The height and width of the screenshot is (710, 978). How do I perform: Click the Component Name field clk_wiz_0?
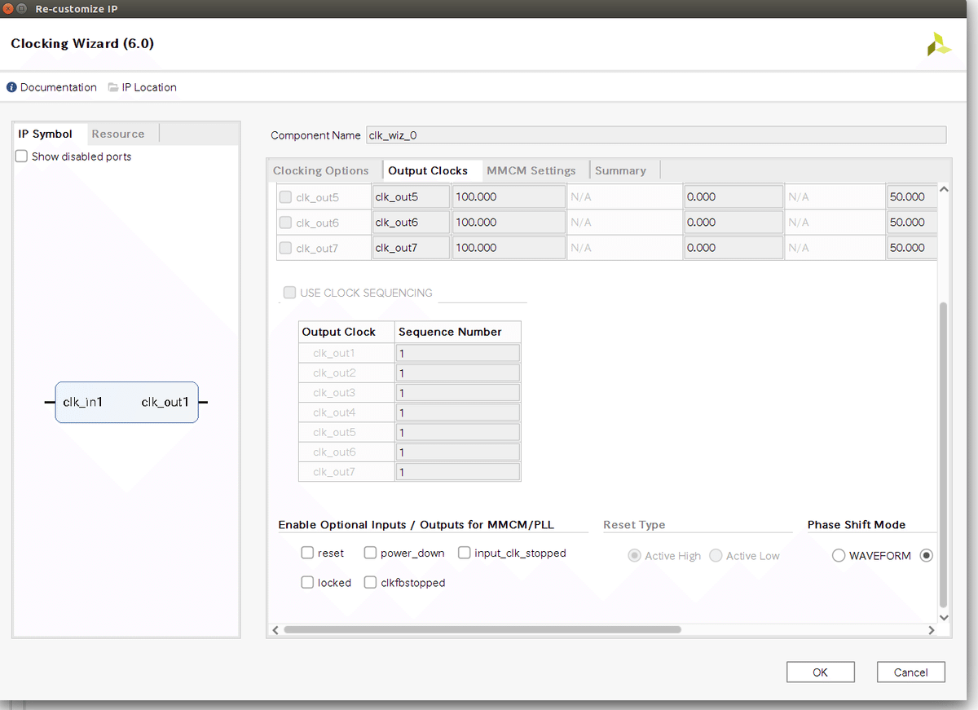coord(656,135)
